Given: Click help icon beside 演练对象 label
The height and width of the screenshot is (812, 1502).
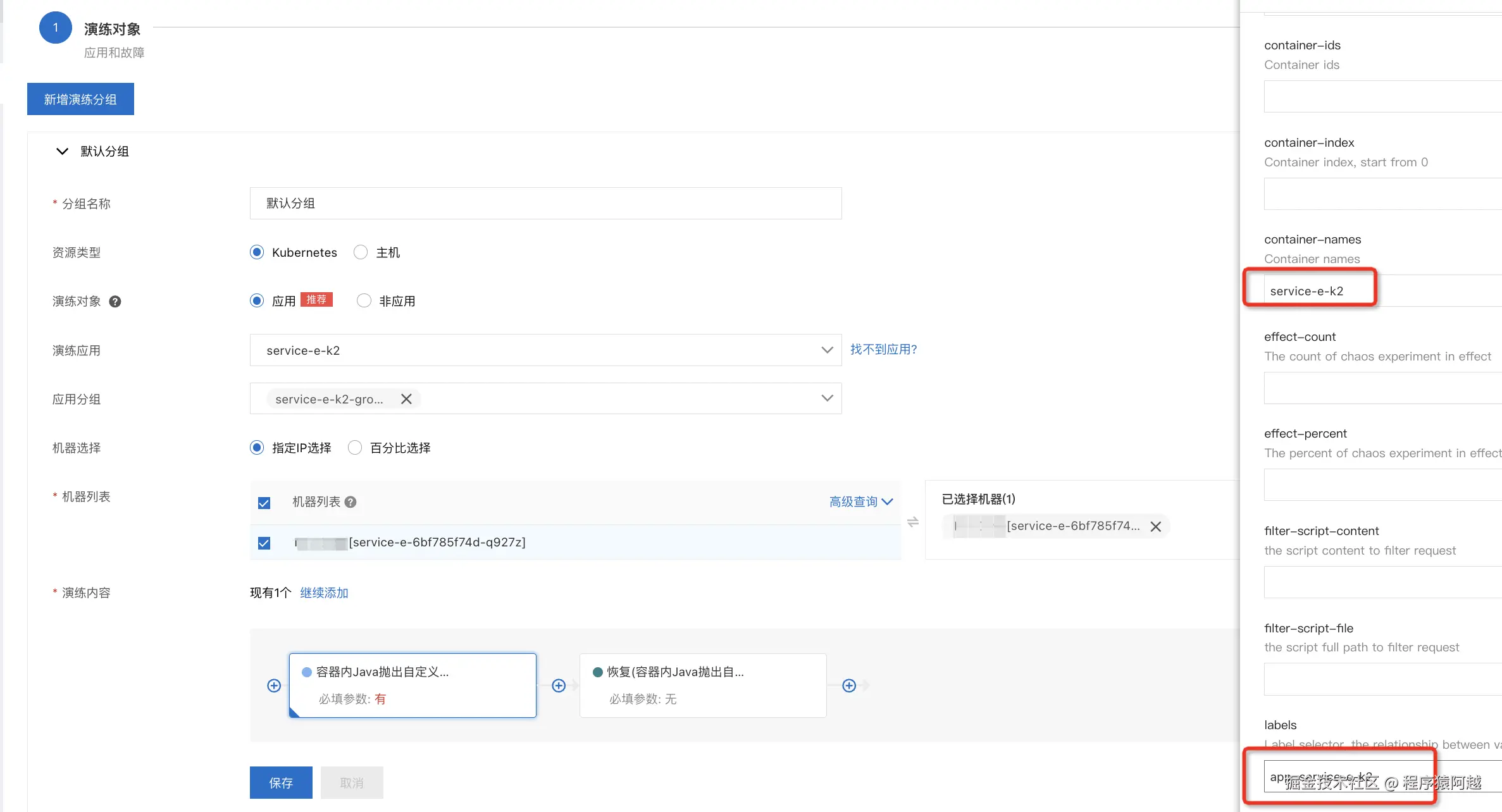Looking at the screenshot, I should (115, 302).
